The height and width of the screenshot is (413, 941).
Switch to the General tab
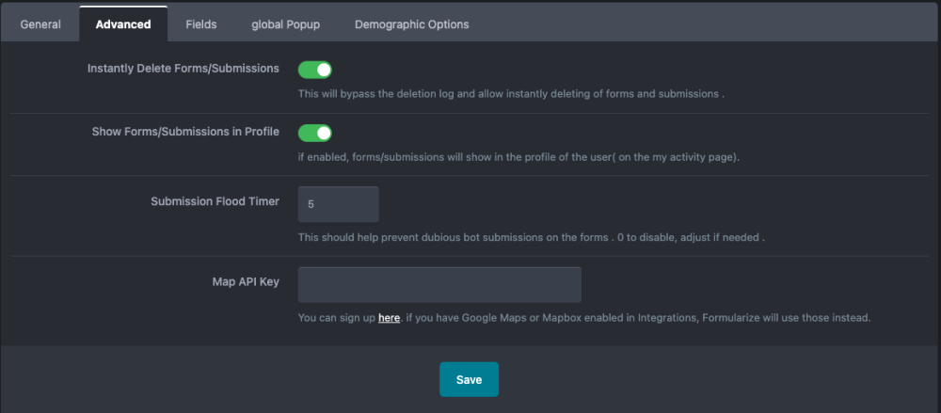click(x=40, y=24)
